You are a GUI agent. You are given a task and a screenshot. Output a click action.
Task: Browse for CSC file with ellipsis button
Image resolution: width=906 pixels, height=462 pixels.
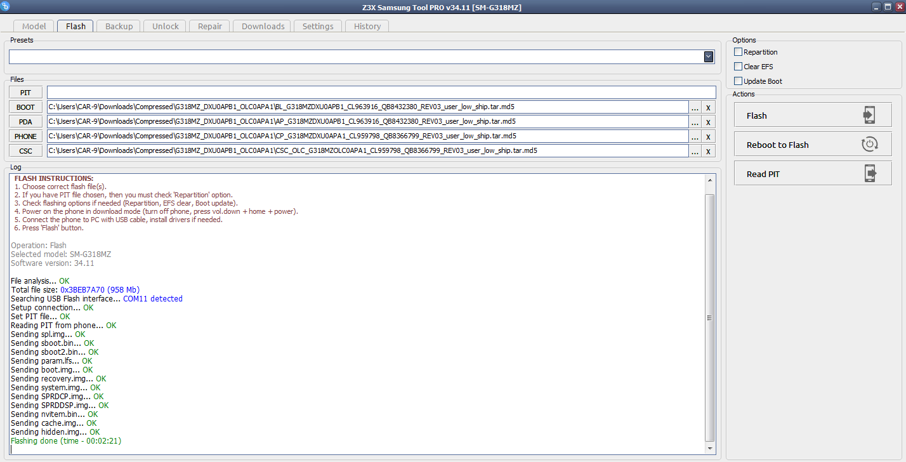point(695,151)
